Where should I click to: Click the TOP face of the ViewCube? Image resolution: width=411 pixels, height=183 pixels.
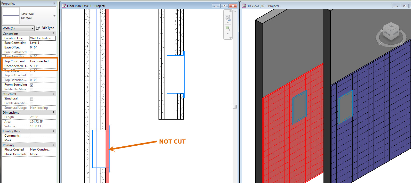click(x=391, y=26)
